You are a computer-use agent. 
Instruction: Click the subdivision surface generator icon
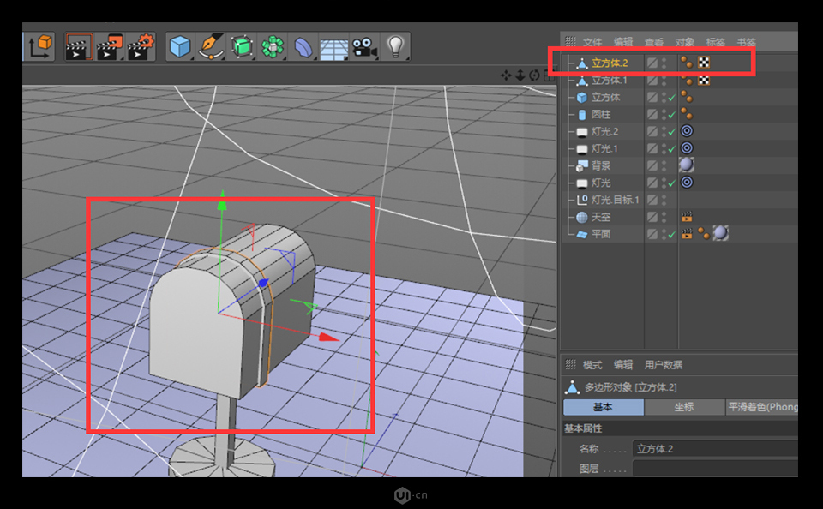coord(241,46)
